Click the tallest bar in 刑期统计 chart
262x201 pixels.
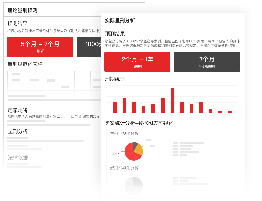click(x=172, y=100)
